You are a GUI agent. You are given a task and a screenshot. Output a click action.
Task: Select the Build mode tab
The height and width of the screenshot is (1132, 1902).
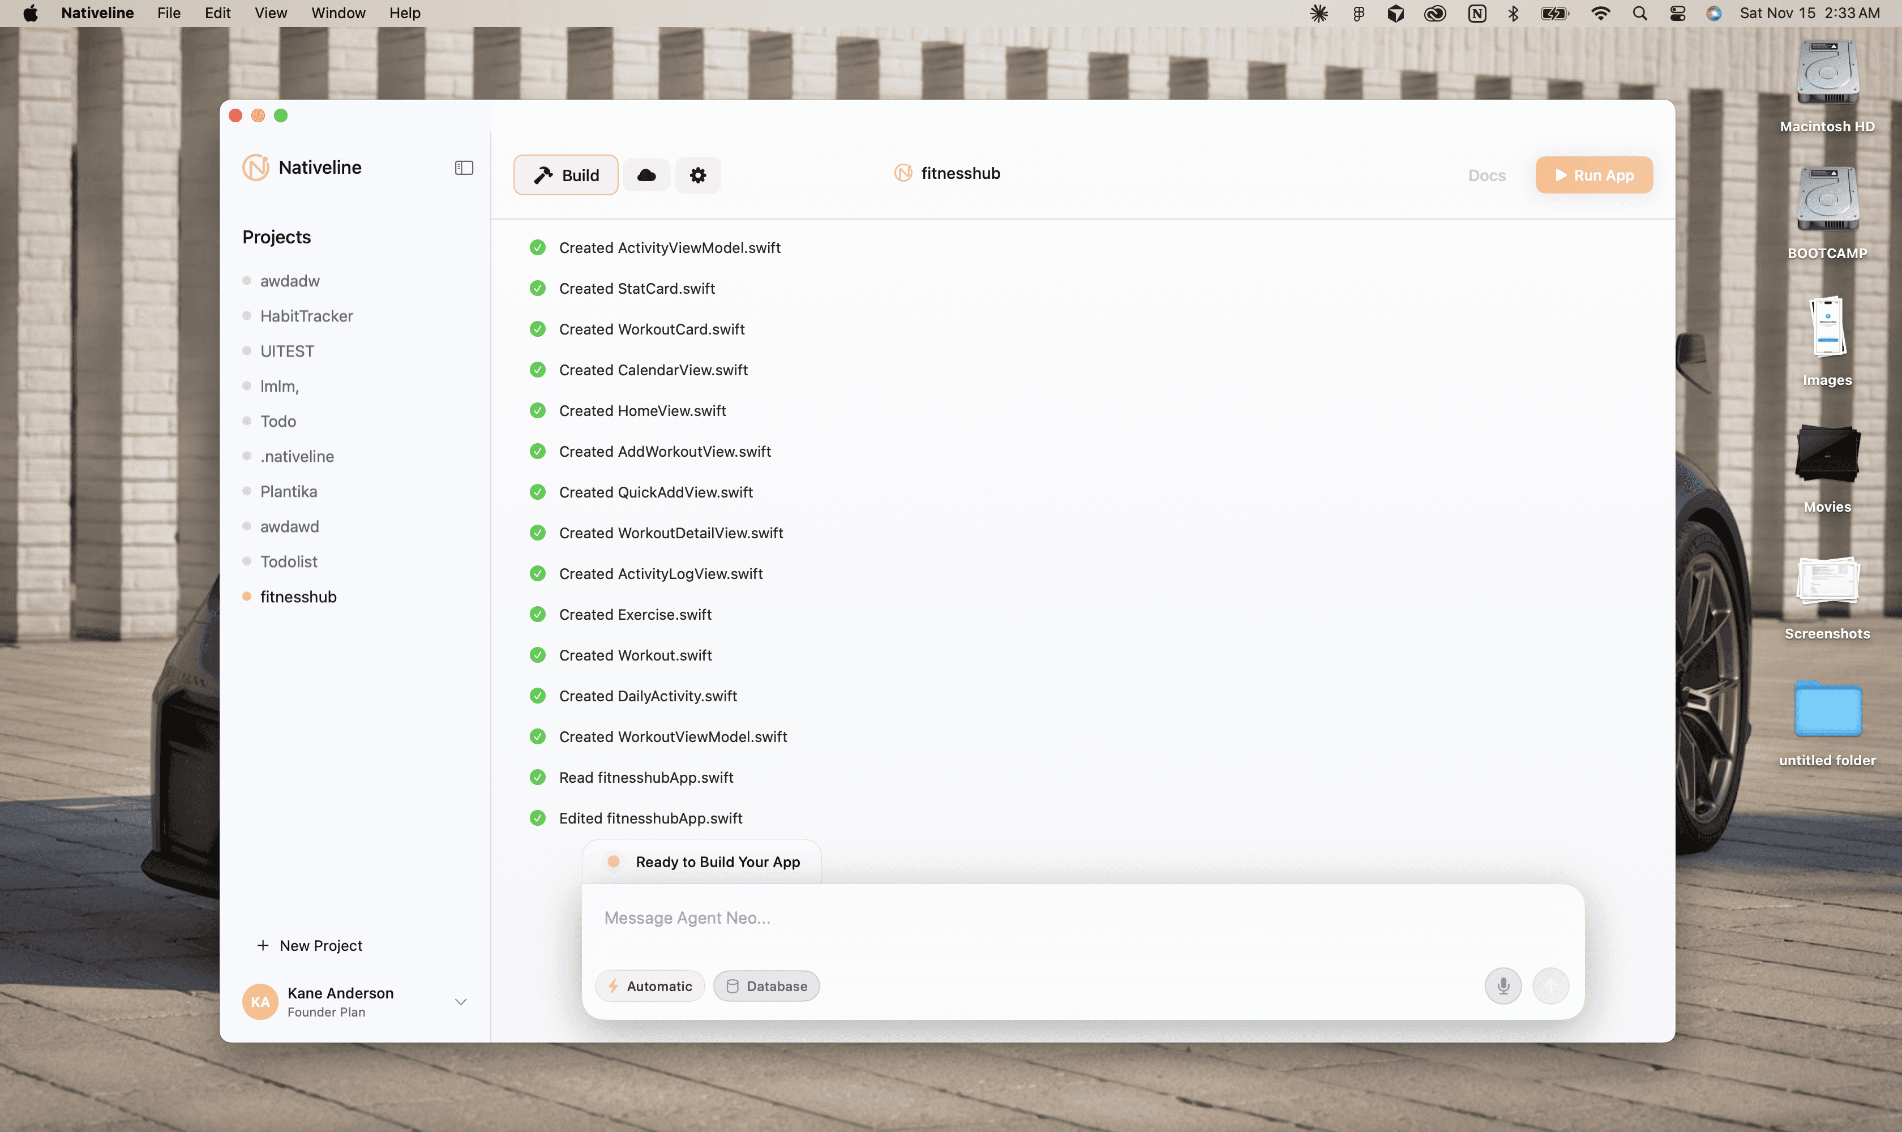pyautogui.click(x=566, y=175)
